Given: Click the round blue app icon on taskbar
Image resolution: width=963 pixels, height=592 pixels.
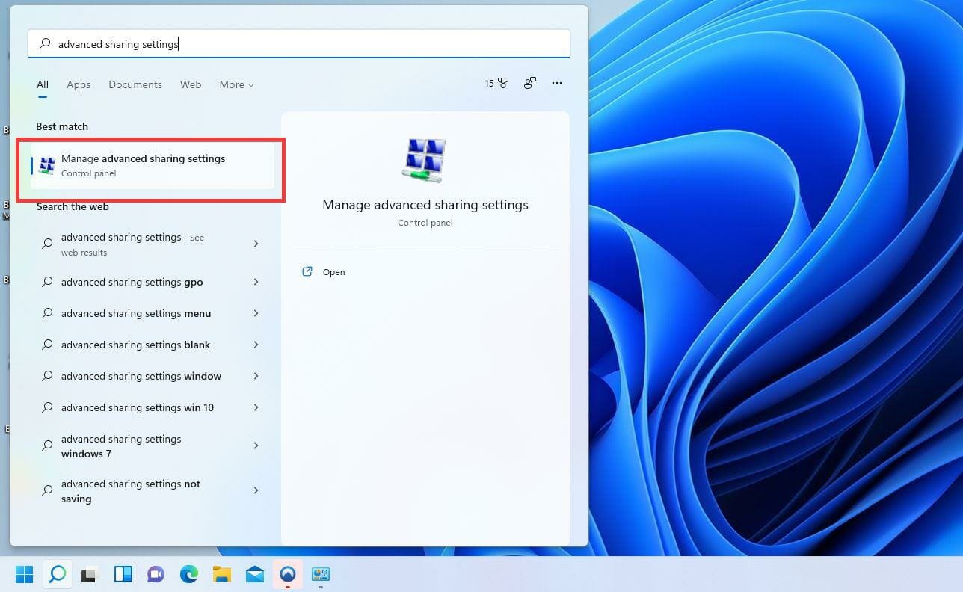Looking at the screenshot, I should click(x=288, y=574).
